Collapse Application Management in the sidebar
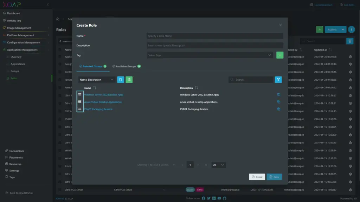The width and height of the screenshot is (360, 202). 26,50
